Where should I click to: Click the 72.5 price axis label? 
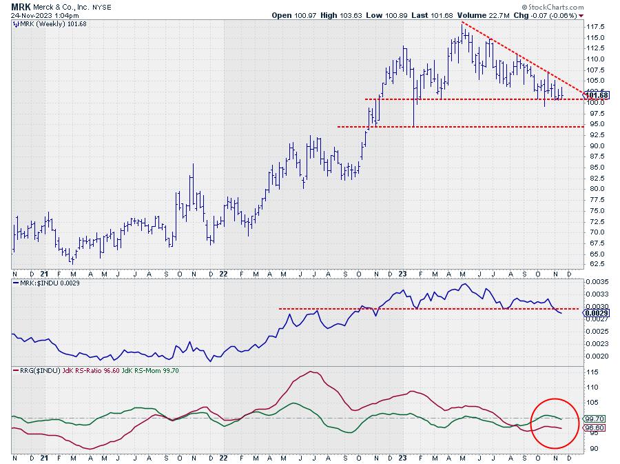point(597,221)
